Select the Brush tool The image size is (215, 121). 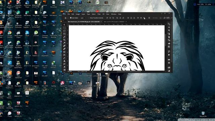(x=64, y=58)
